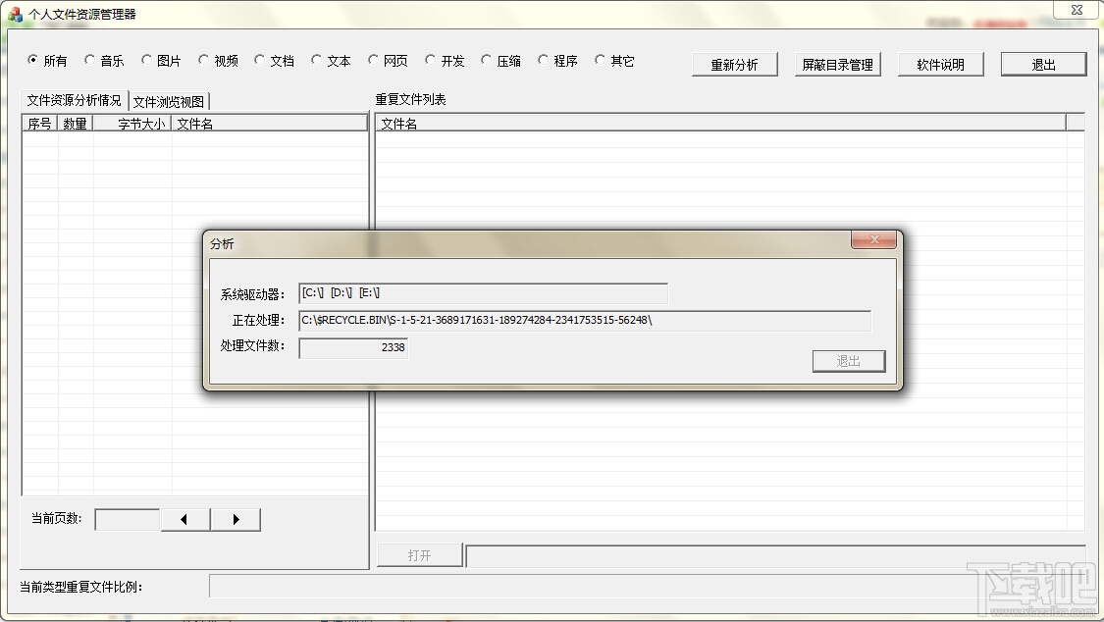The height and width of the screenshot is (622, 1104).
Task: Sort by 序号 column header
Action: point(39,124)
